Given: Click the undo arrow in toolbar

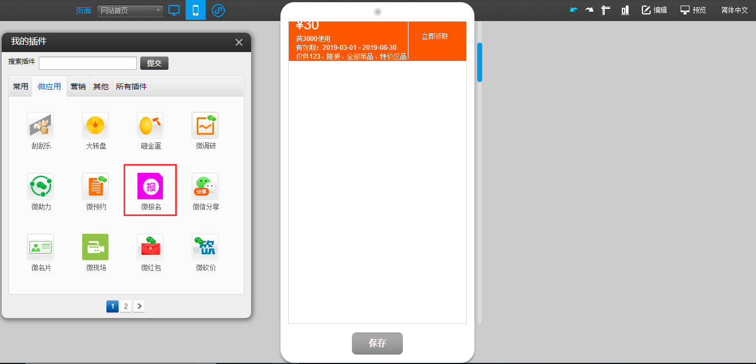Looking at the screenshot, I should coord(574,10).
